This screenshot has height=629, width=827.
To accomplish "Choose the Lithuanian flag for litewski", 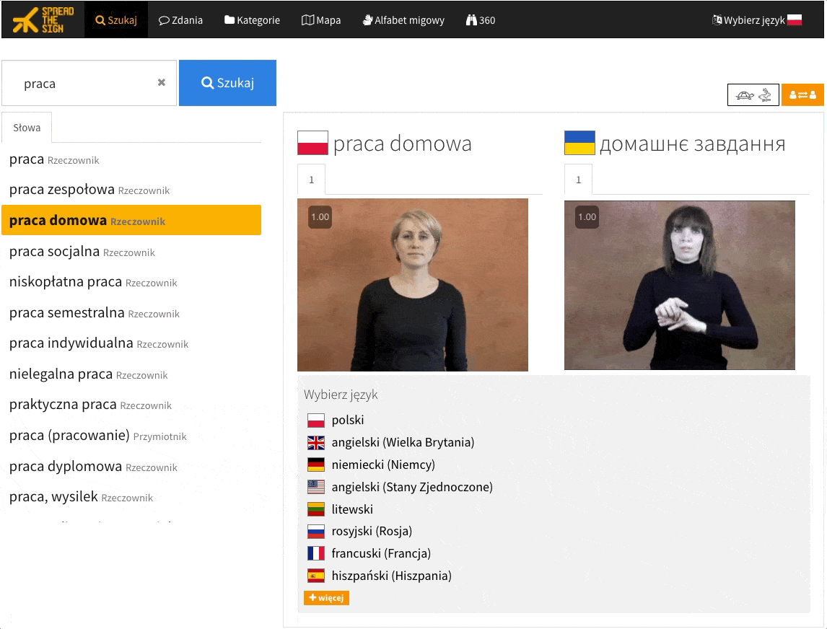I will point(316,509).
